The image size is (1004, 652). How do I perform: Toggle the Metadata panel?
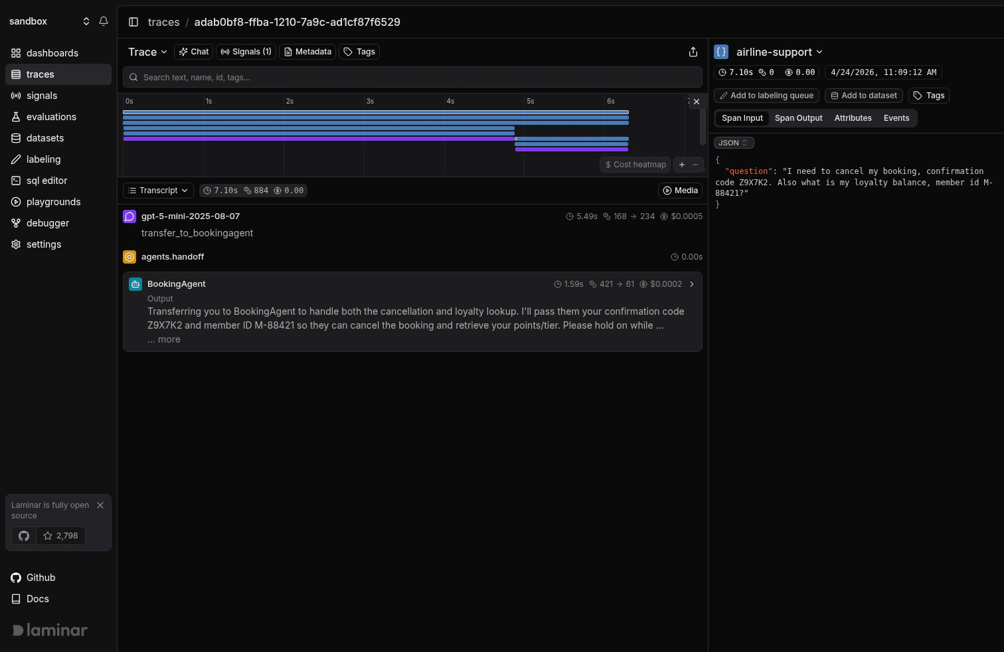[x=307, y=51]
